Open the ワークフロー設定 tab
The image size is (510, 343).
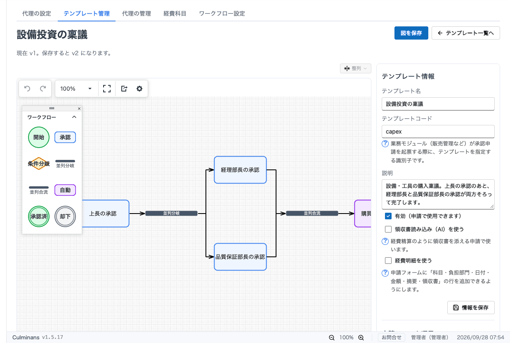222,14
